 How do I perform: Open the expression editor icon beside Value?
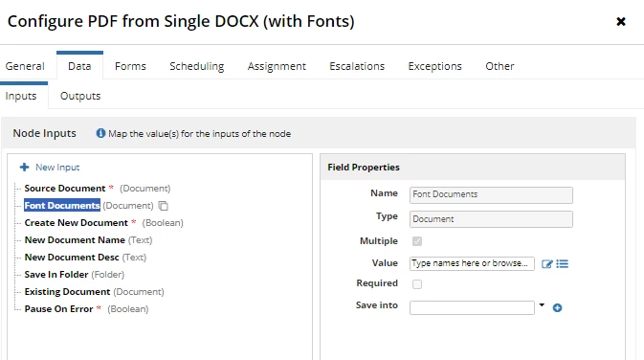click(x=546, y=264)
